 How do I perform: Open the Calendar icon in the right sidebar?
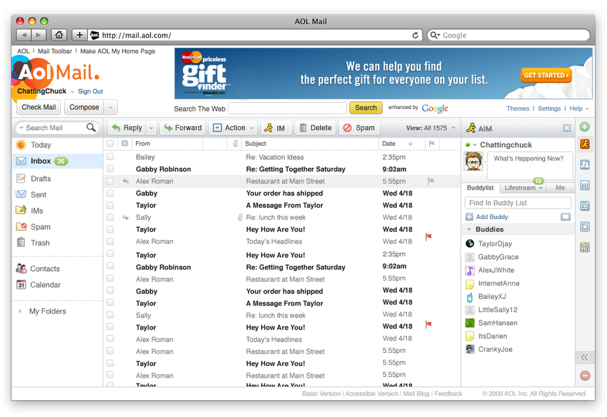[584, 185]
